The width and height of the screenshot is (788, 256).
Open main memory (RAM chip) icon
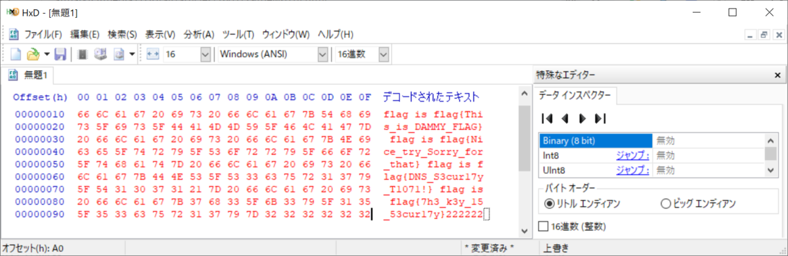(83, 54)
